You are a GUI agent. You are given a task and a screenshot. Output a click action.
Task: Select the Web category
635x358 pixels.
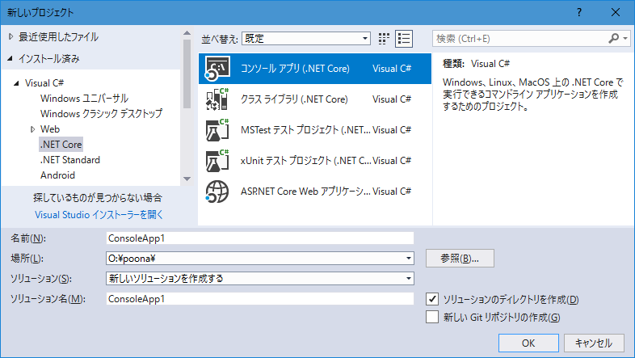50,129
